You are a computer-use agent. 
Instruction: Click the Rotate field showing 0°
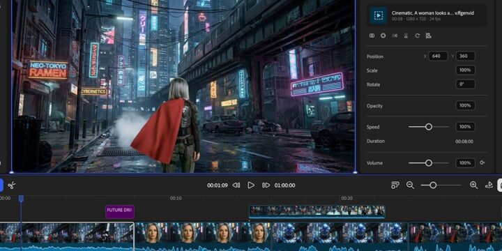click(x=465, y=84)
